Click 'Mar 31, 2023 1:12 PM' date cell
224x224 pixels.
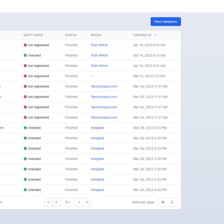(x=149, y=76)
